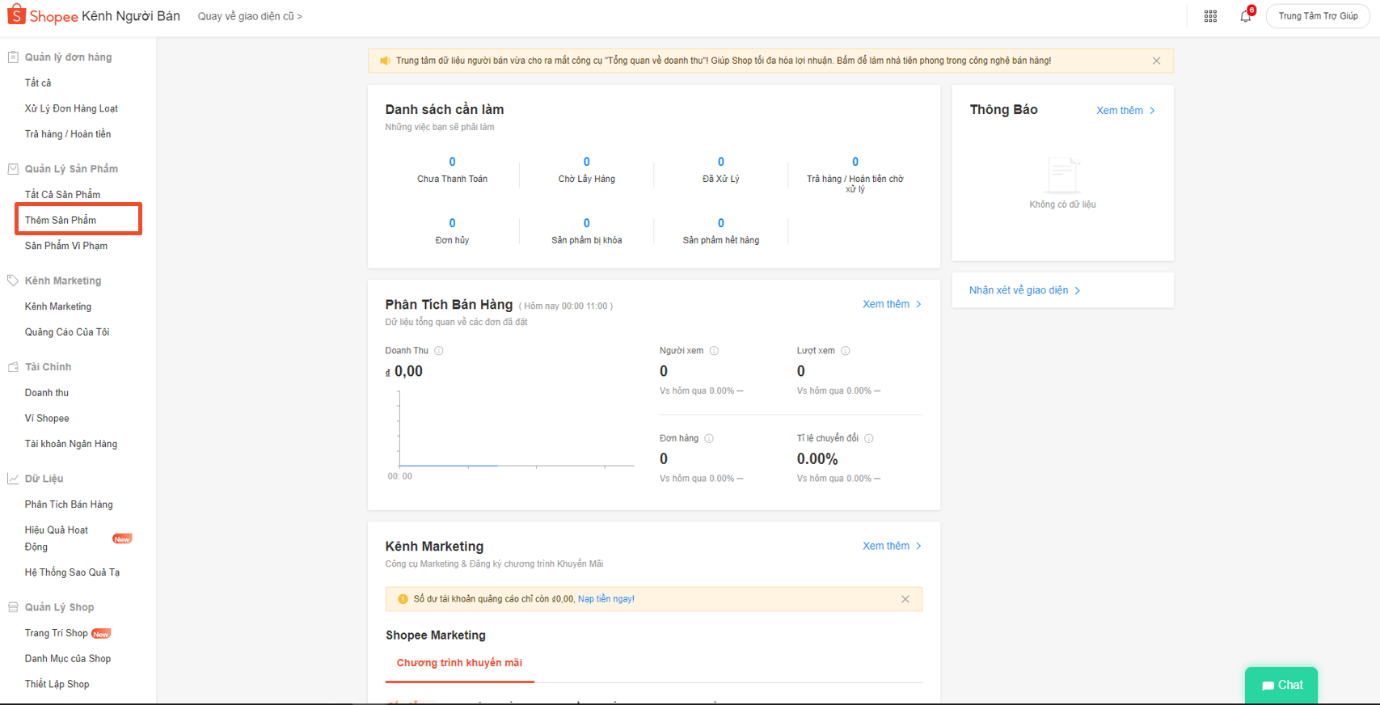
Task: Click the Tài Chính wallet icon
Action: click(x=13, y=367)
